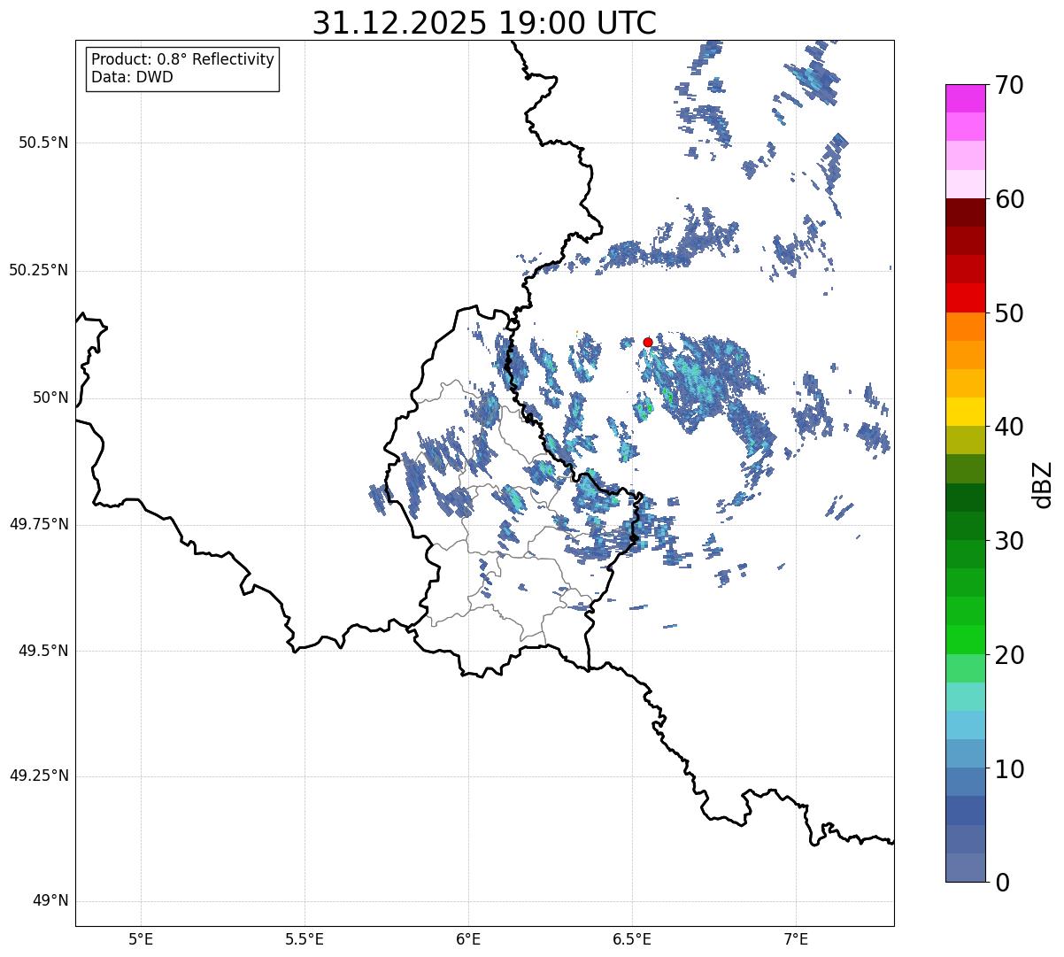Click the "Data: DWD" text
Viewport: 1064px width, 957px height.
pyautogui.click(x=132, y=77)
